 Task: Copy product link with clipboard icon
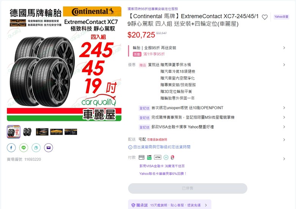coord(36,147)
